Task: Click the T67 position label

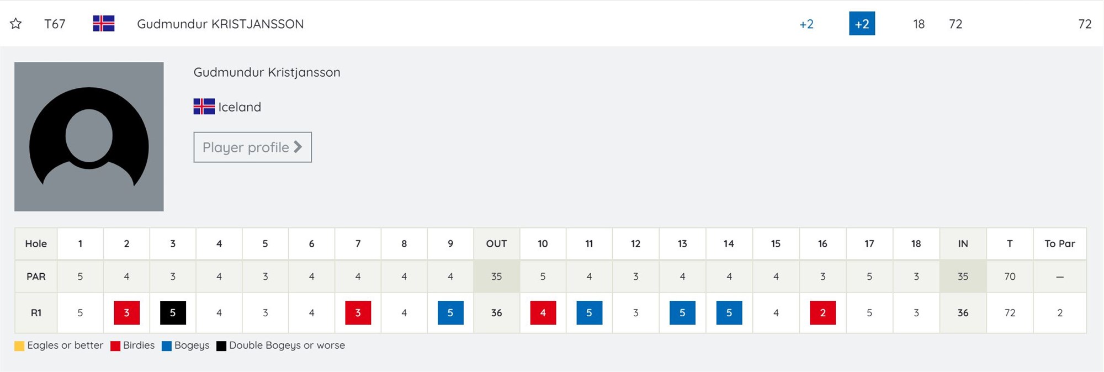Action: pos(55,24)
